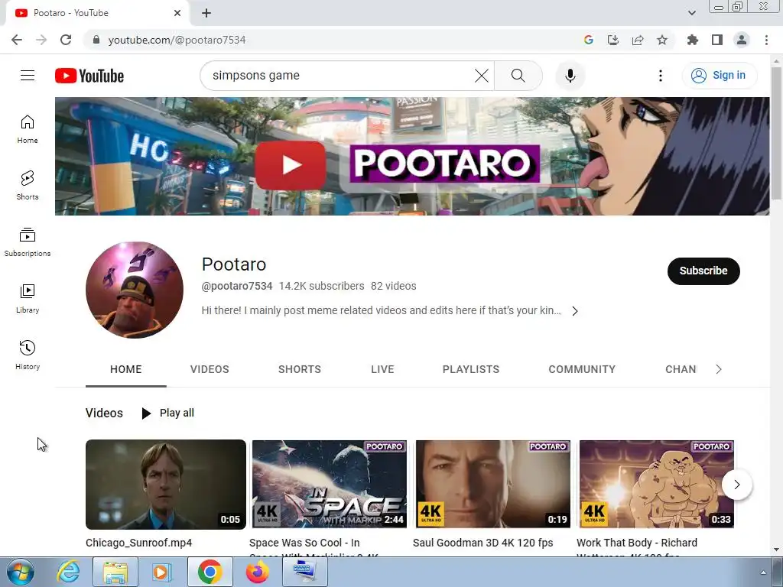Open the Chicago_Sunroof video thumbnail

pyautogui.click(x=166, y=484)
